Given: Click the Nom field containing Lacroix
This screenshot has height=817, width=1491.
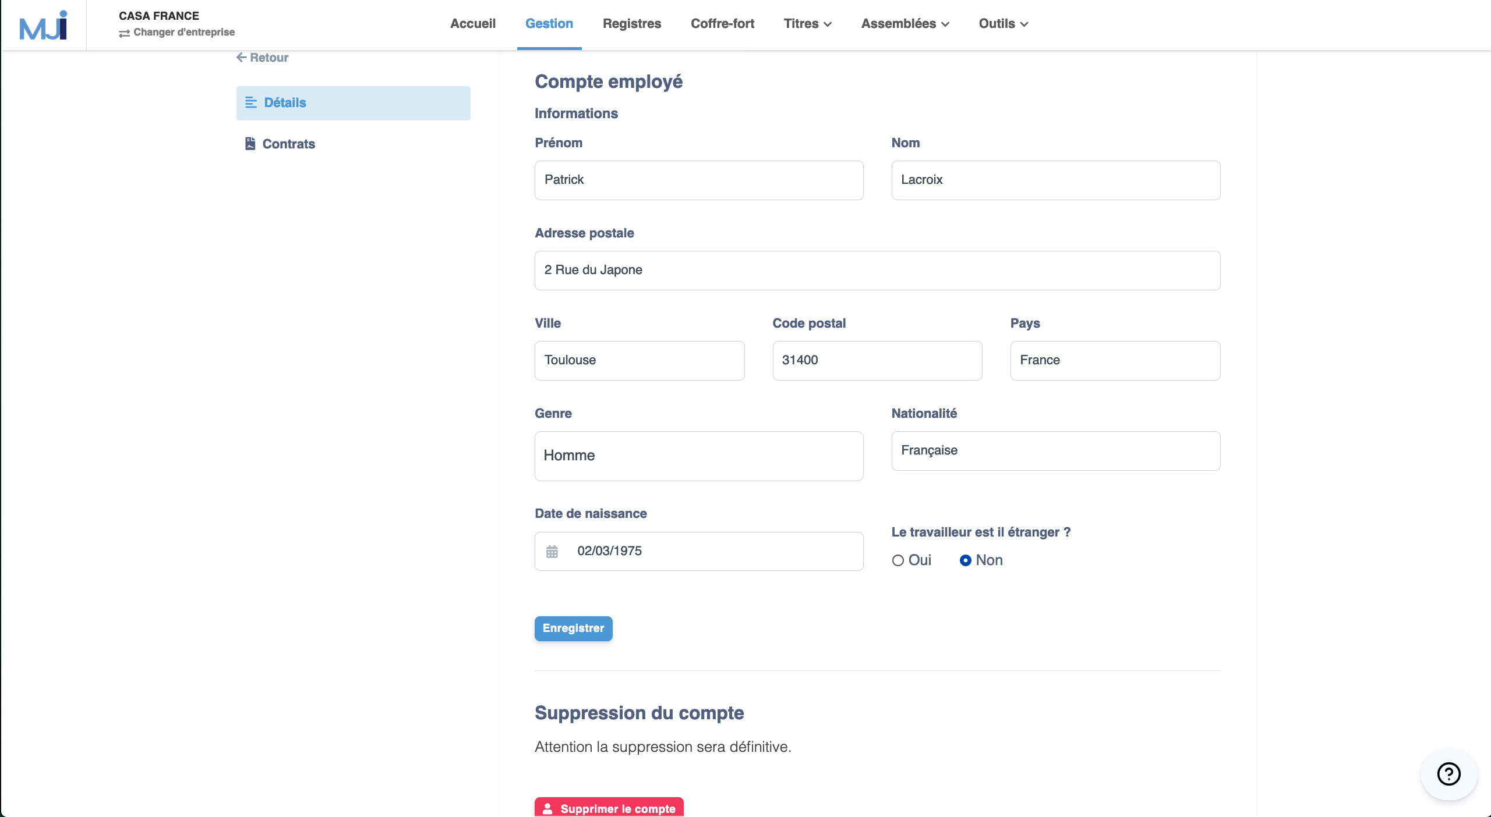Looking at the screenshot, I should coord(1056,180).
